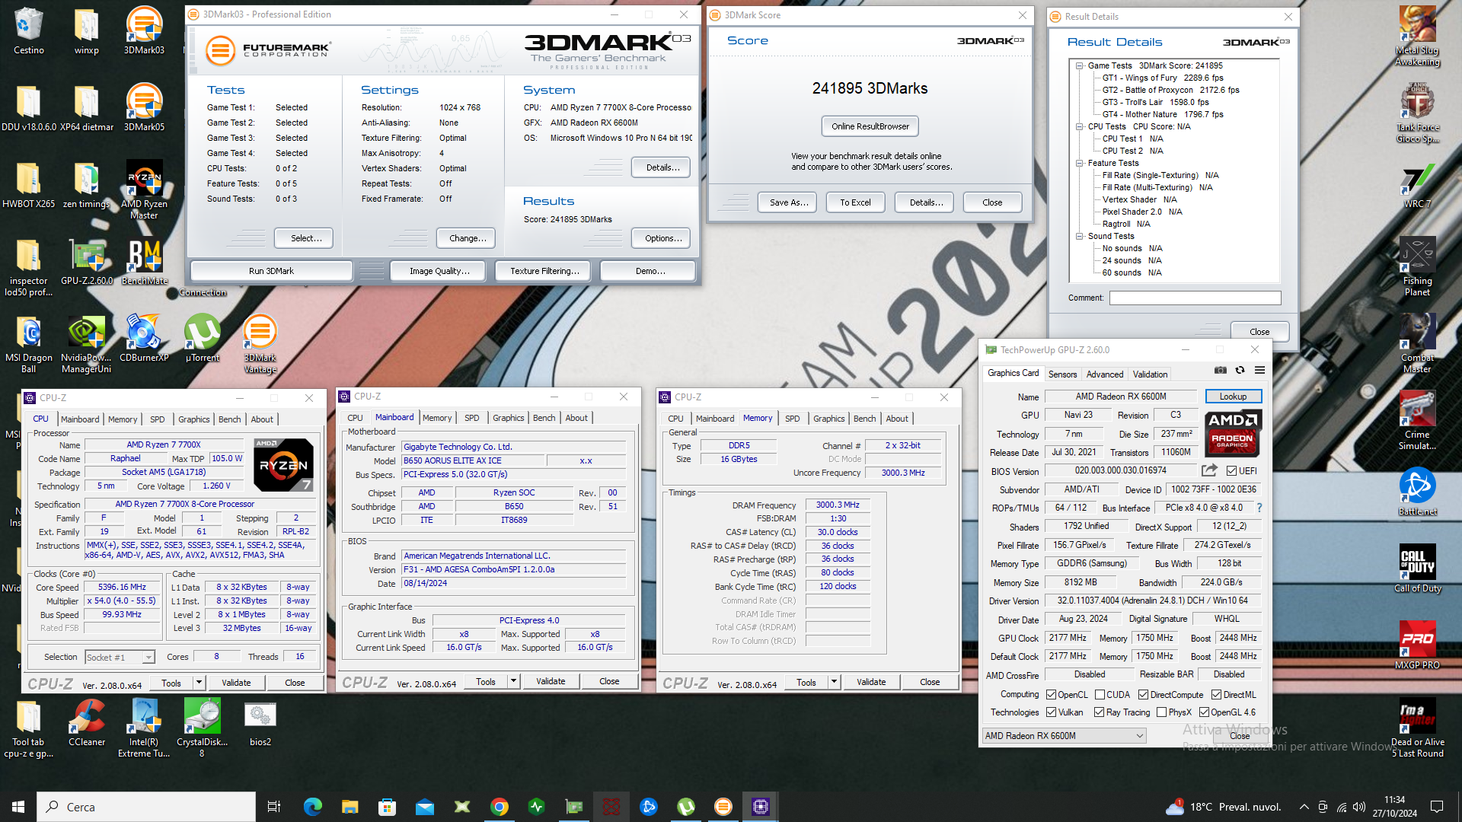Open SPD tab in CPU-Z Mainboard window
Image resolution: width=1462 pixels, height=822 pixels.
[472, 418]
